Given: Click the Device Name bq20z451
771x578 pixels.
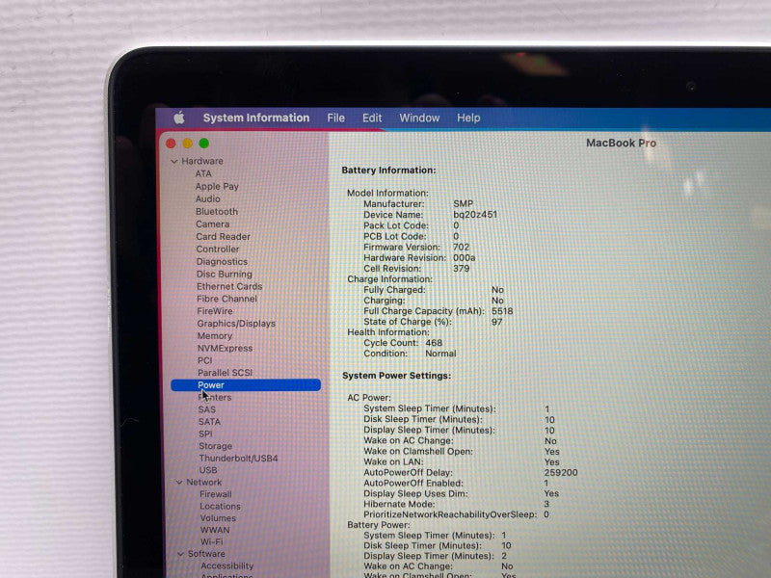Looking at the screenshot, I should click(475, 215).
